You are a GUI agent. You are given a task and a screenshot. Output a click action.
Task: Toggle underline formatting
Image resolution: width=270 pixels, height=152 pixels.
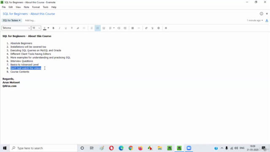coord(66,28)
